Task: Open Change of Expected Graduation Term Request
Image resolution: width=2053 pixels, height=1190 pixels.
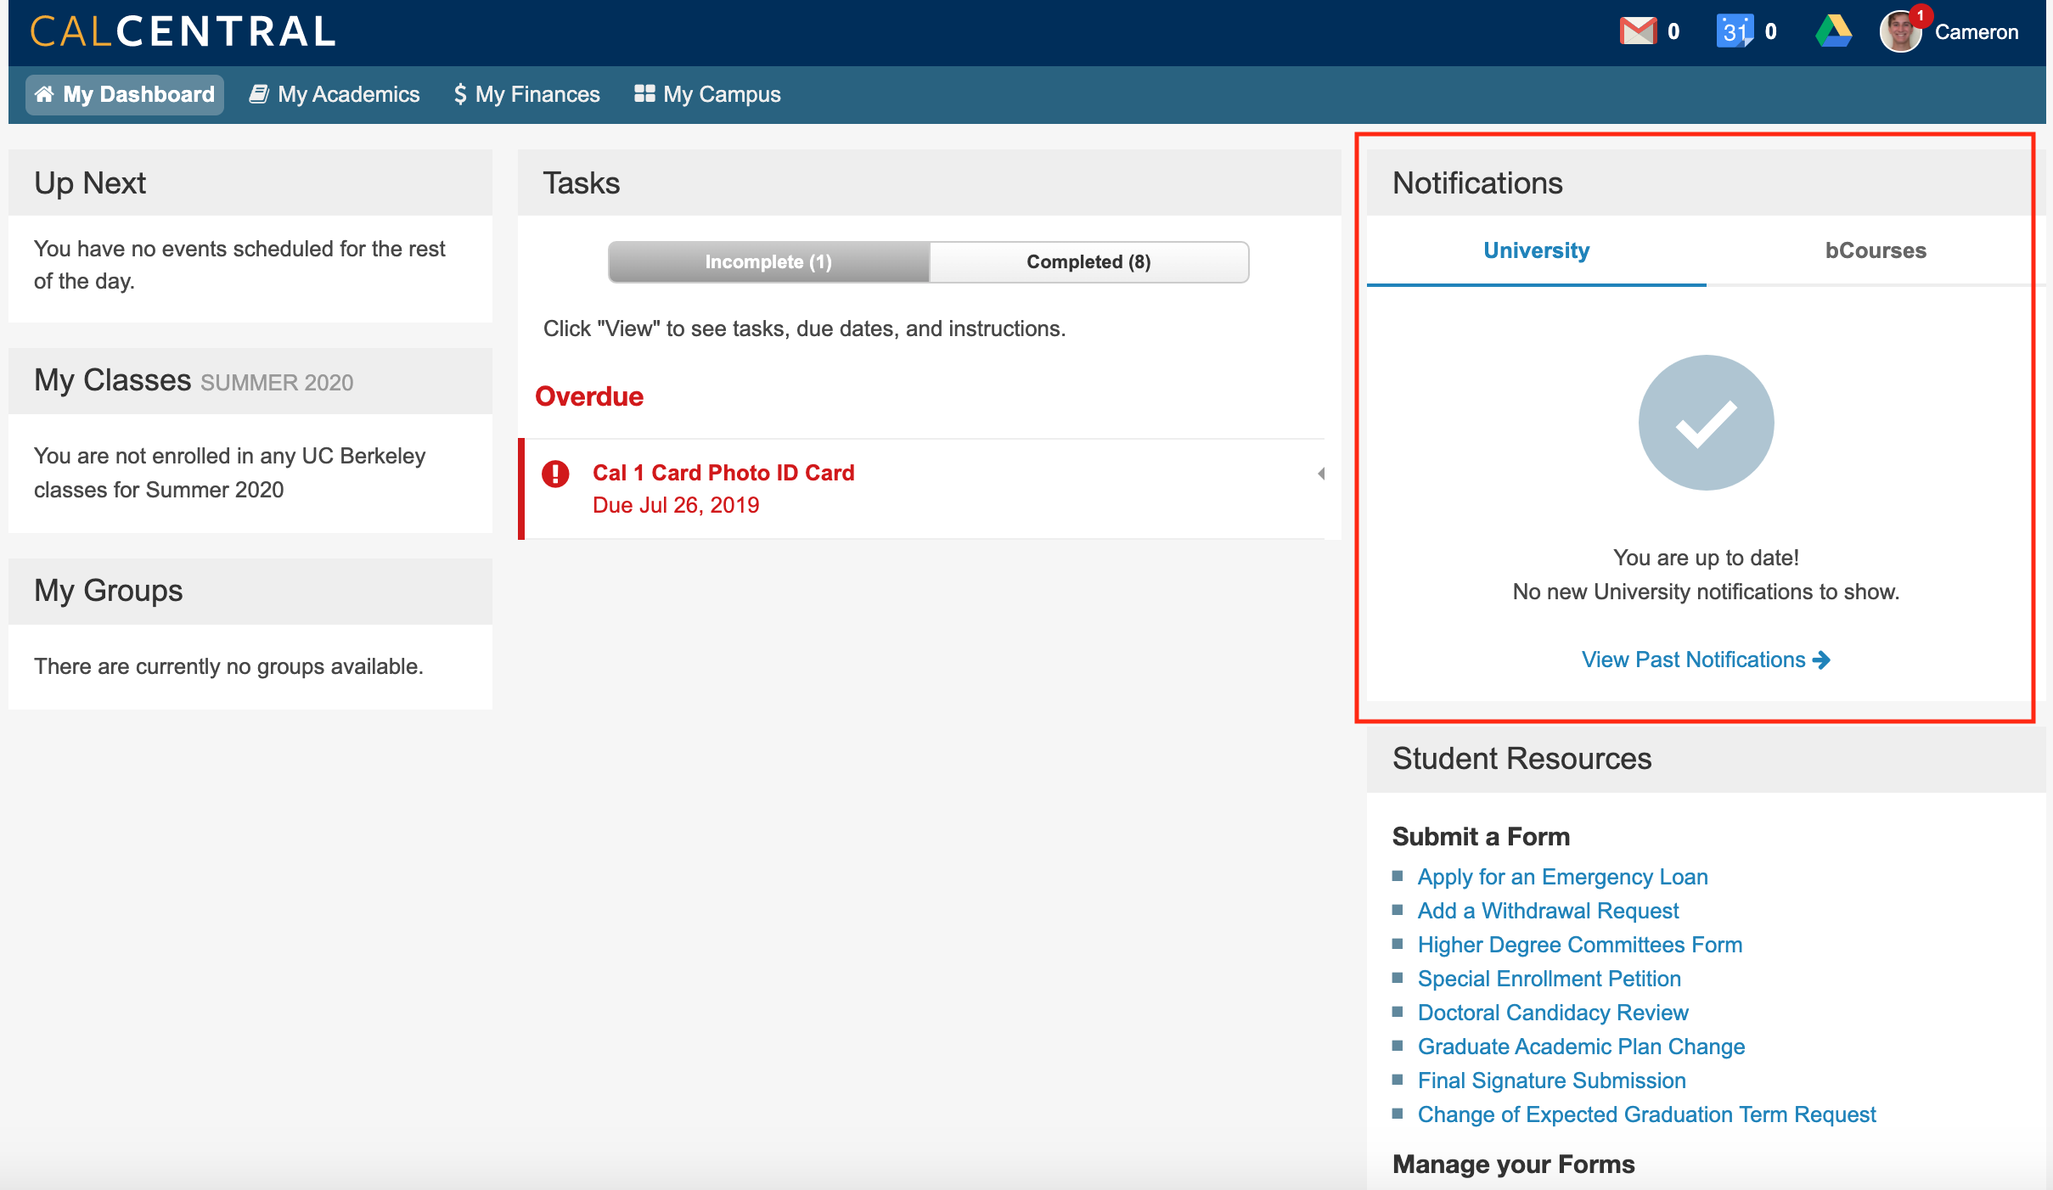Action: (x=1646, y=1114)
